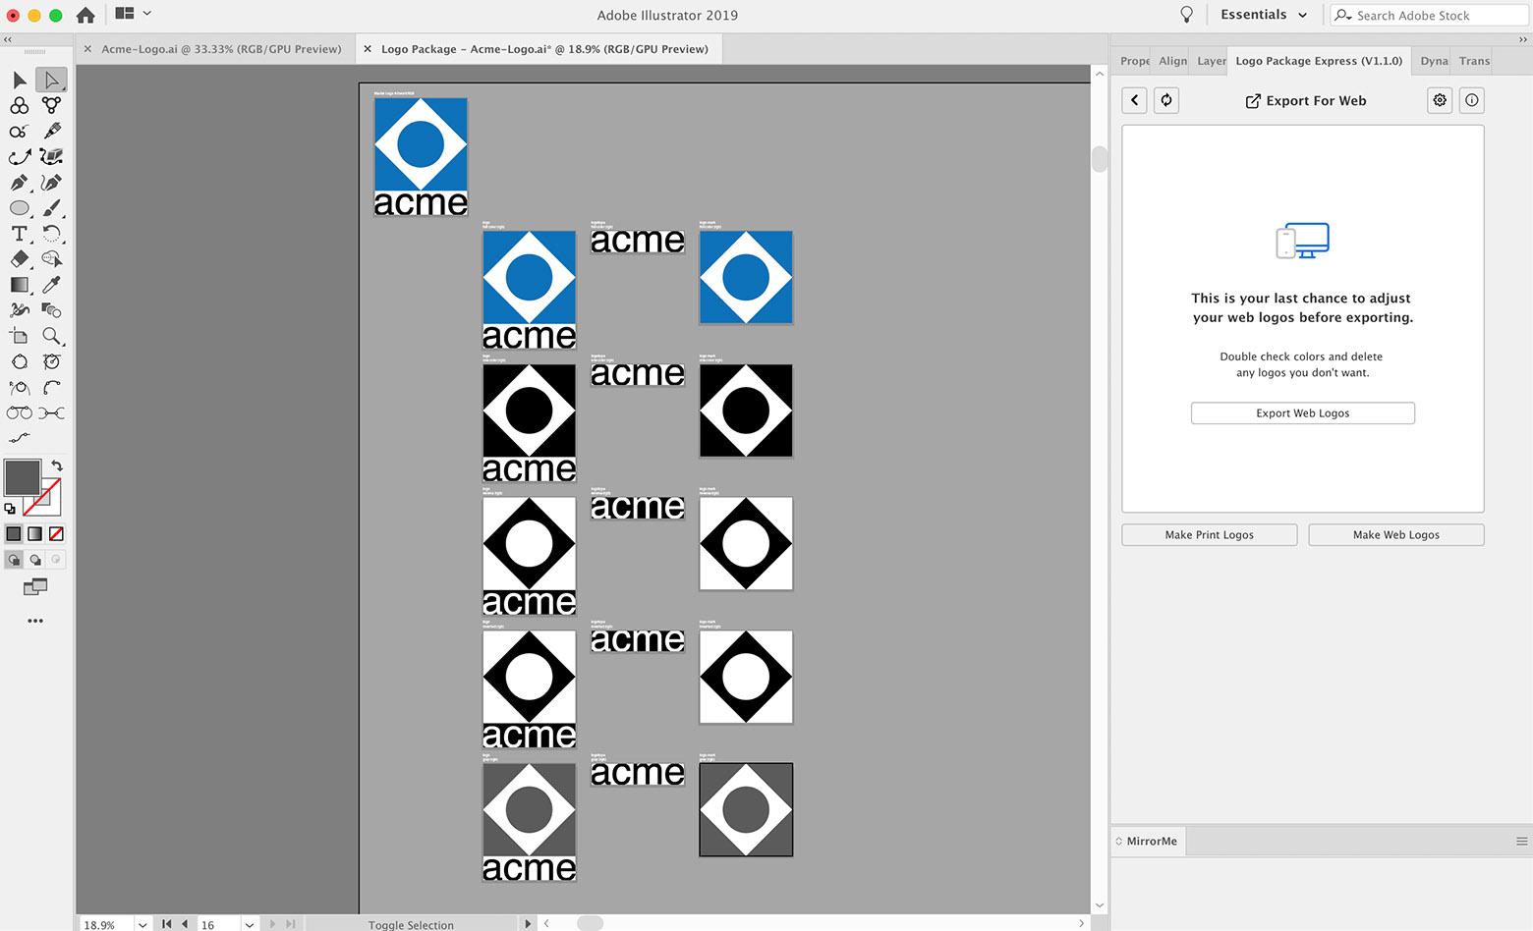The image size is (1533, 931).
Task: Click the refresh icon in Logo Package panel
Action: (x=1166, y=100)
